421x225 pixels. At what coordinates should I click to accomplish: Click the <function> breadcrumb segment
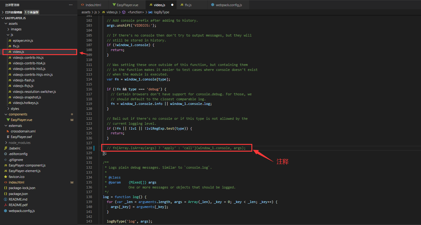(x=136, y=12)
